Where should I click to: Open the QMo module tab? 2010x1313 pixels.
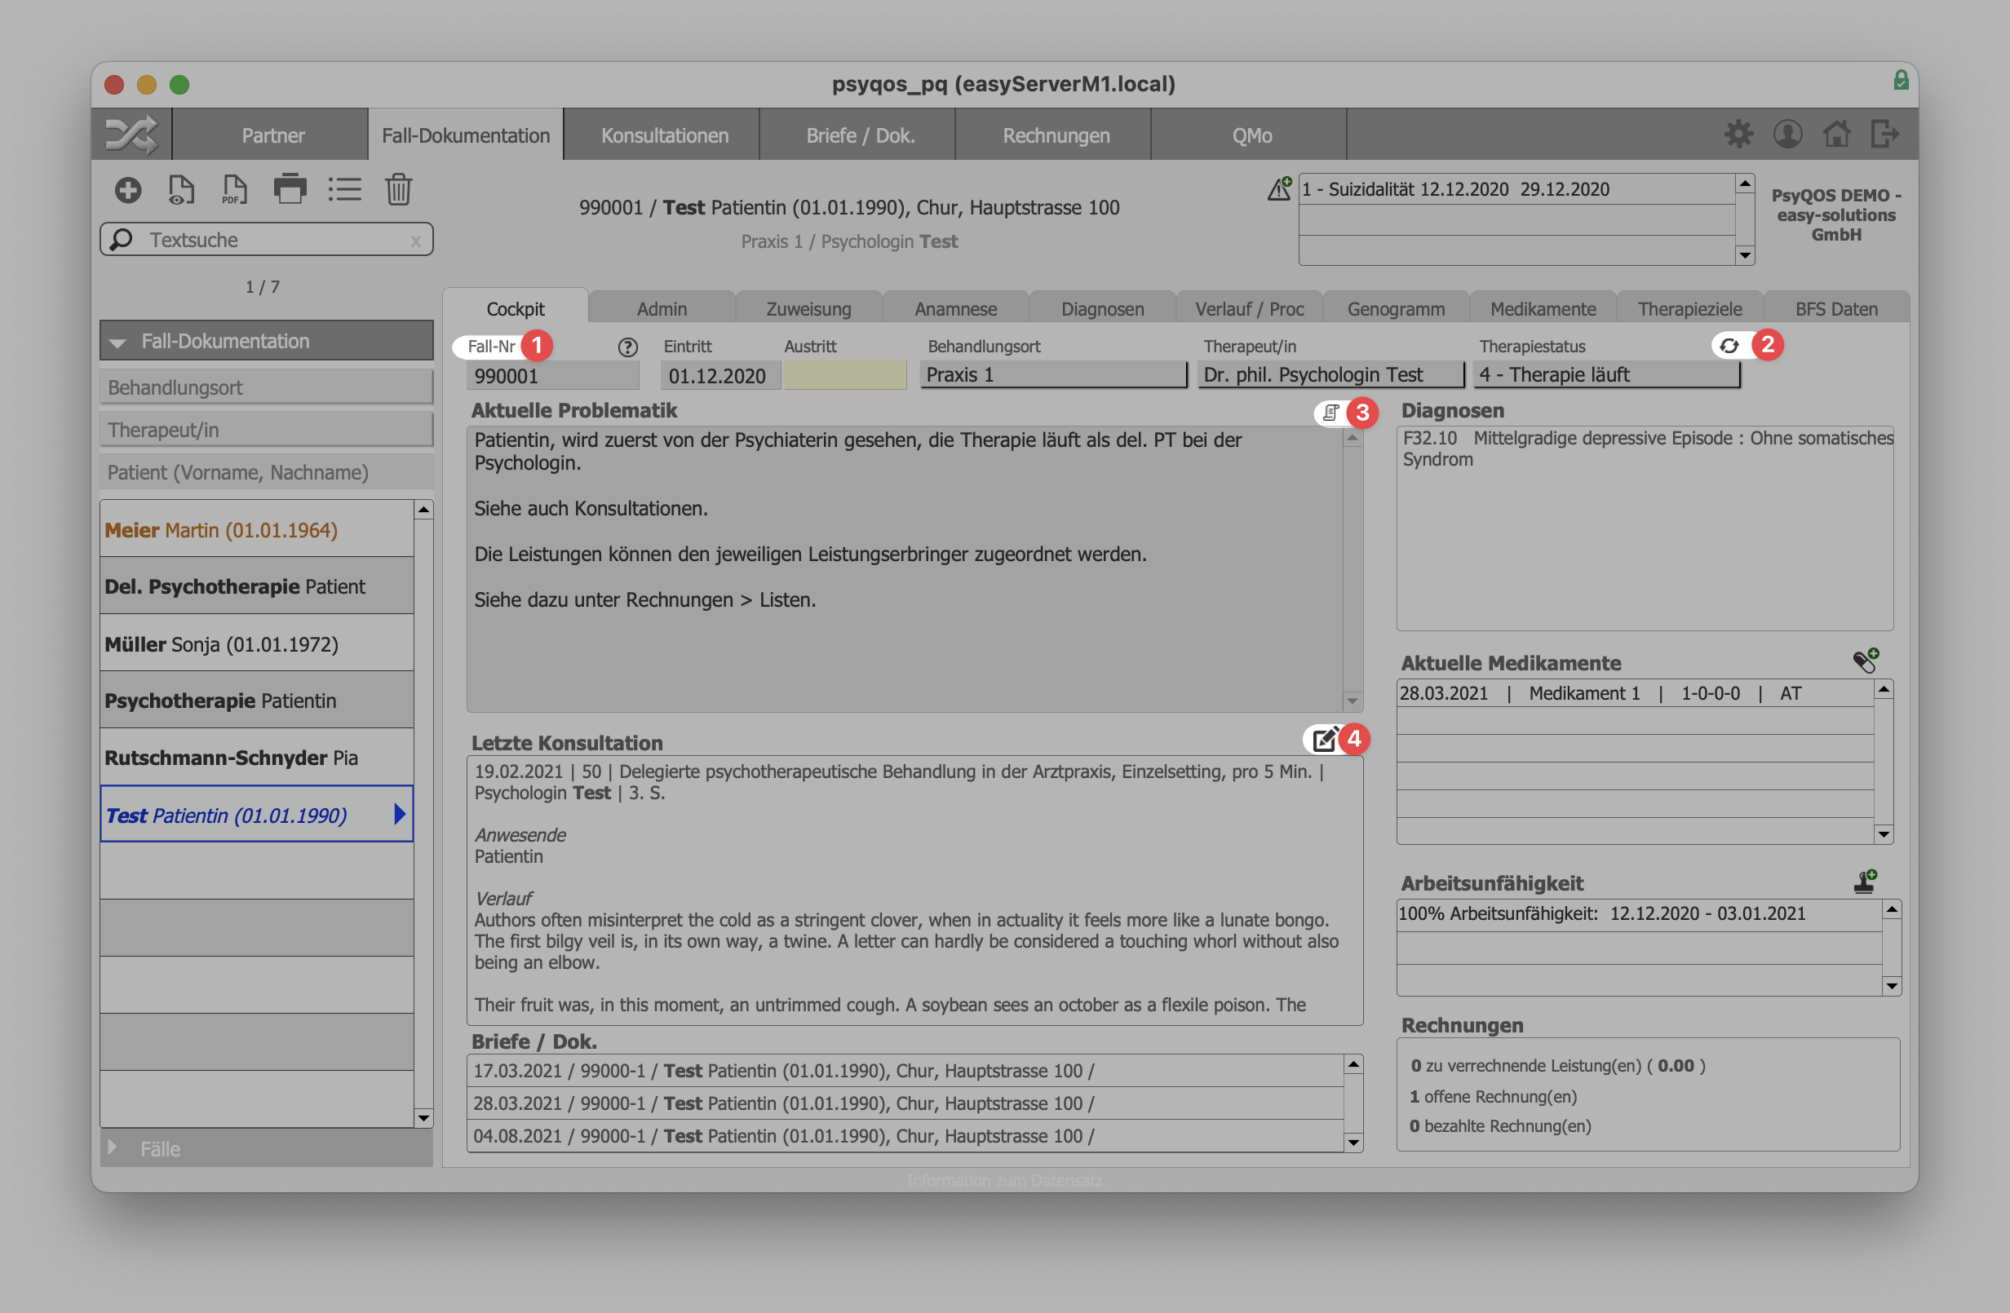tap(1251, 135)
